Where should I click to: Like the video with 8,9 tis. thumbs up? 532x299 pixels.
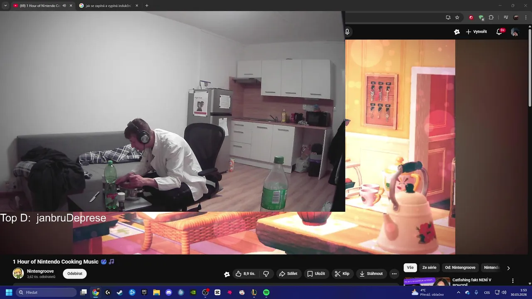point(245,274)
